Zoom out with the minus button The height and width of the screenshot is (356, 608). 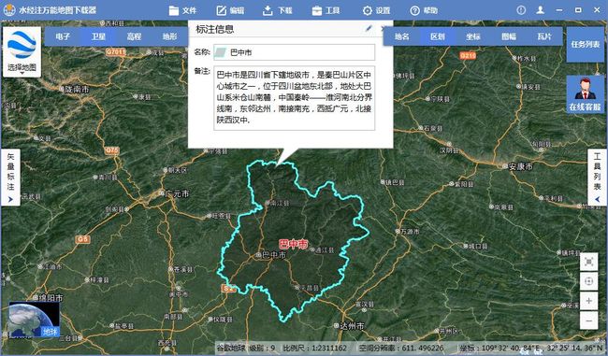point(588,320)
